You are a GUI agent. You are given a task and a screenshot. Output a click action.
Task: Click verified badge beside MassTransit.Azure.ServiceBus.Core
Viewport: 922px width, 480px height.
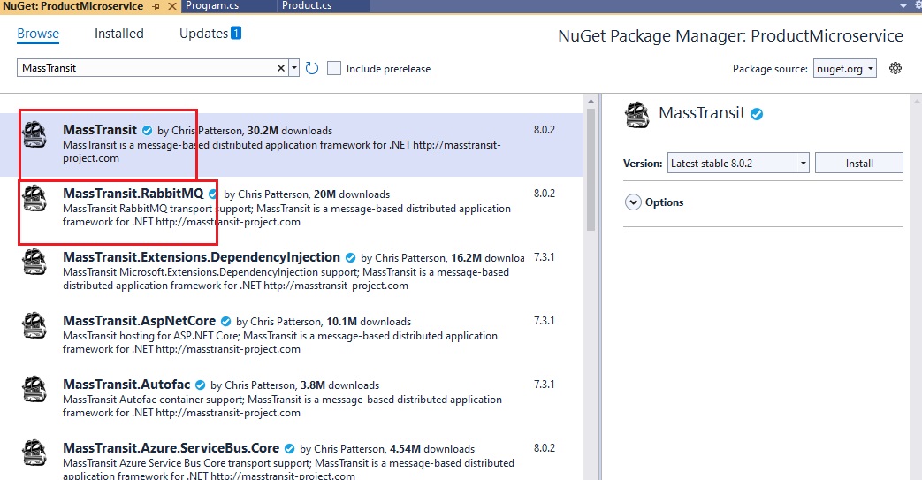click(289, 448)
